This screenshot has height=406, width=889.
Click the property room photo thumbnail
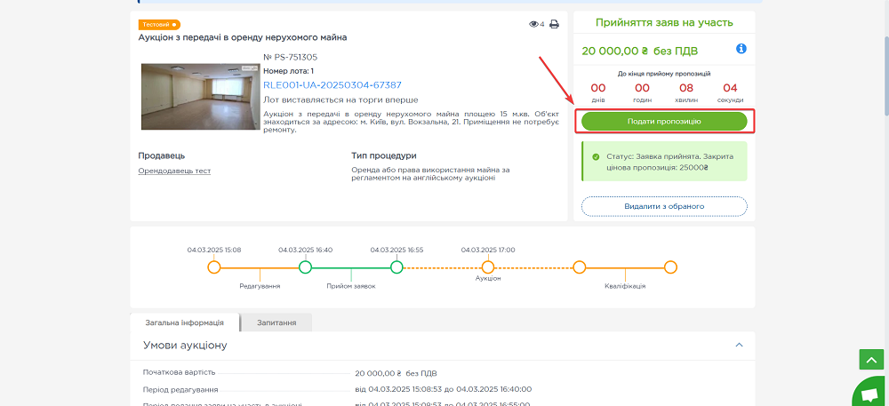(199, 97)
